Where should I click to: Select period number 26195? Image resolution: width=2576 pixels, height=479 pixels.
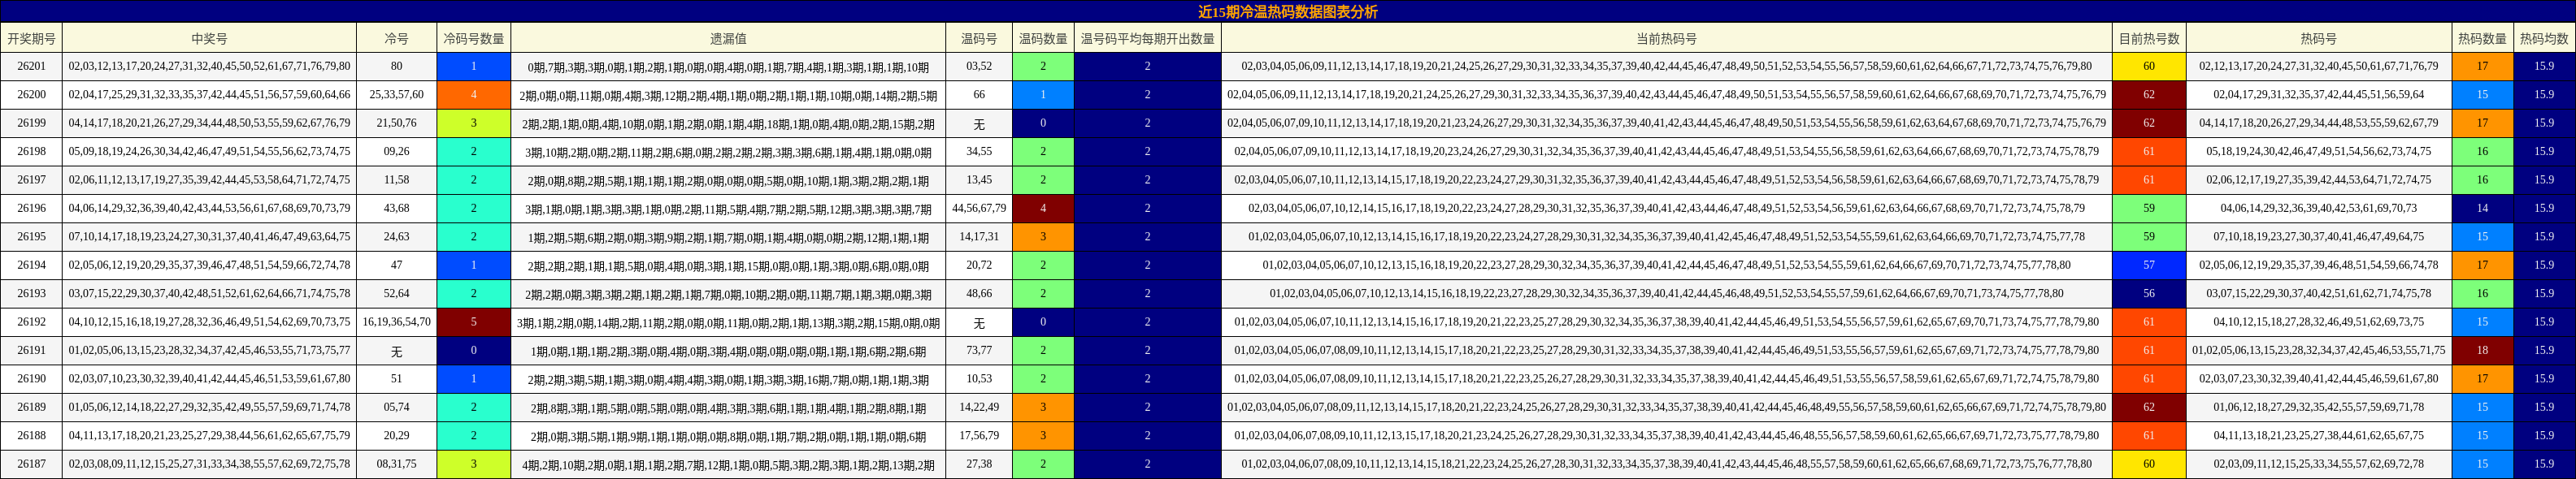pos(31,238)
